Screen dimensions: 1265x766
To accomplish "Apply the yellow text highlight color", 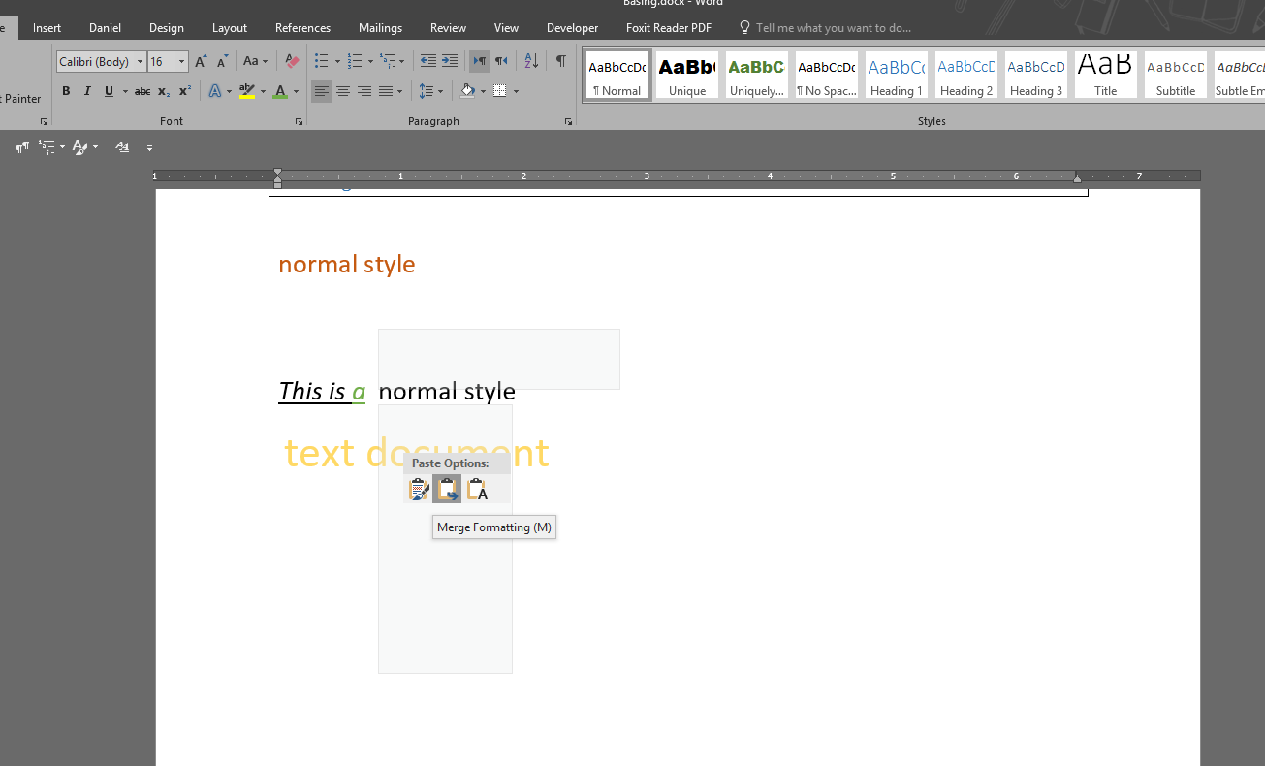I will (x=247, y=92).
